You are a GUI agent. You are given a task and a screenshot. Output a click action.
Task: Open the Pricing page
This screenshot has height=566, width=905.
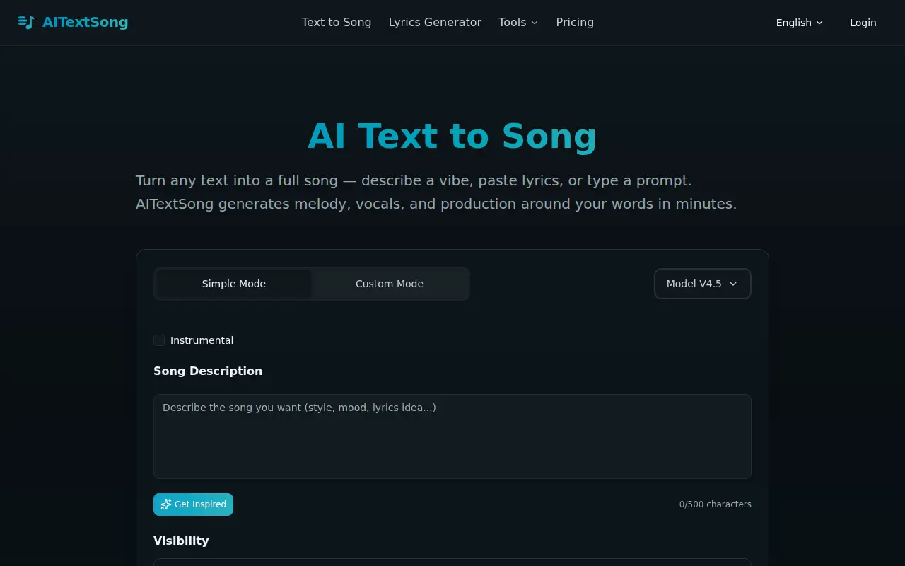coord(575,23)
